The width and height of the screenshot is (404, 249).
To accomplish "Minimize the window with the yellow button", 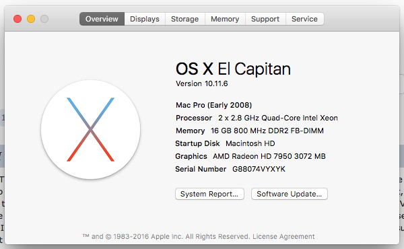I will 31,19.
